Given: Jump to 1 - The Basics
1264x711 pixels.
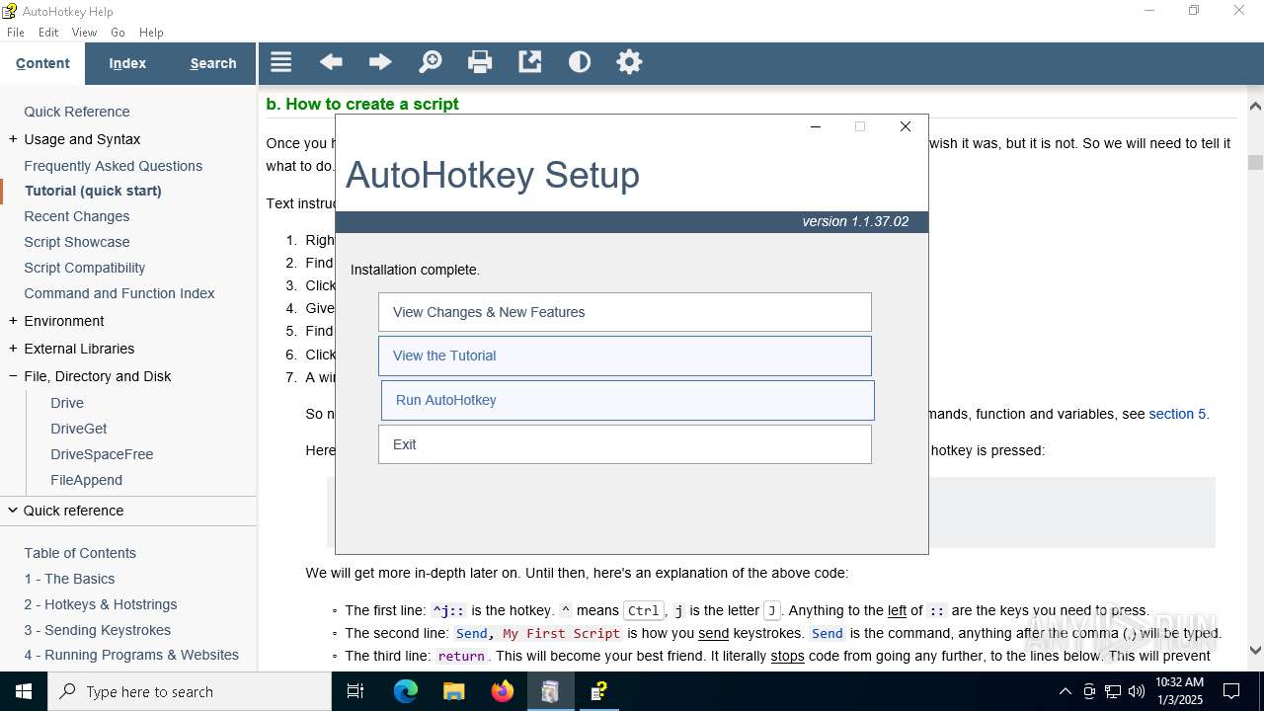Looking at the screenshot, I should (x=69, y=579).
